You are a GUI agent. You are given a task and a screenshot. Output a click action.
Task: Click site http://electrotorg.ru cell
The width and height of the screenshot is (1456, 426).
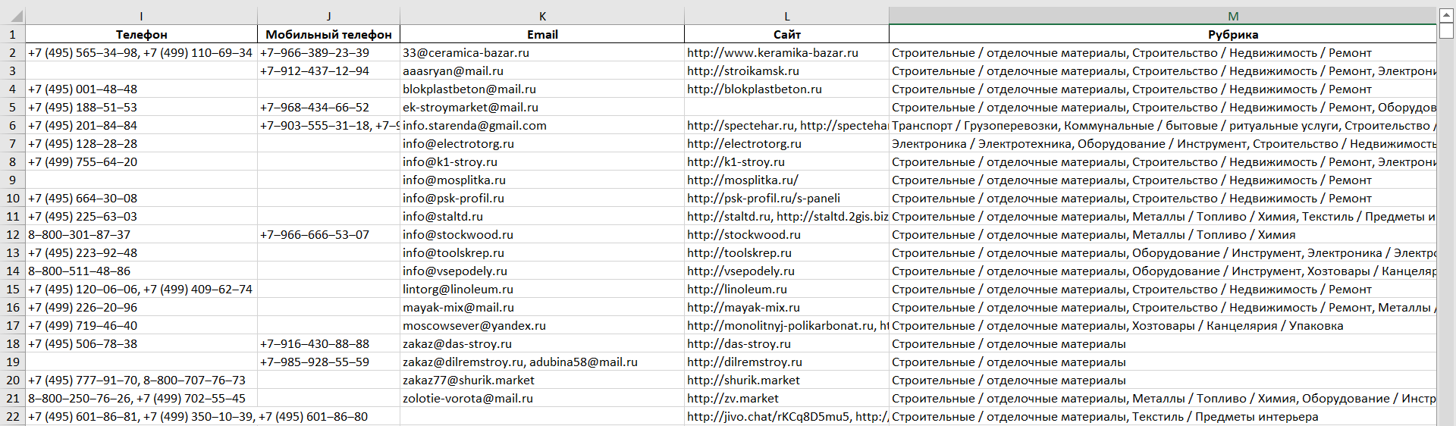(786, 143)
